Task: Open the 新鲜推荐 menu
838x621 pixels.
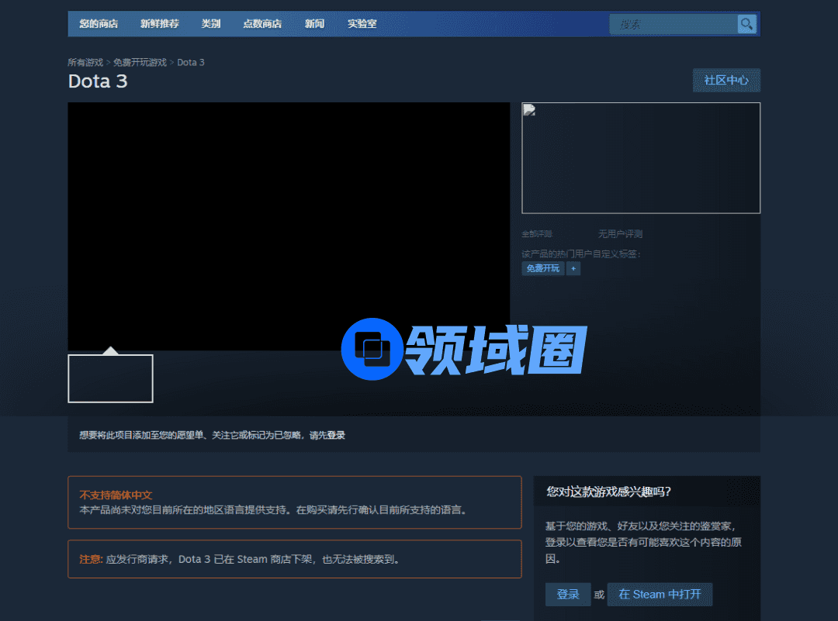Action: click(159, 24)
